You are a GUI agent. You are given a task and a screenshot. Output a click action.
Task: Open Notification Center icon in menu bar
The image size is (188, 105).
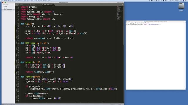[186, 1]
